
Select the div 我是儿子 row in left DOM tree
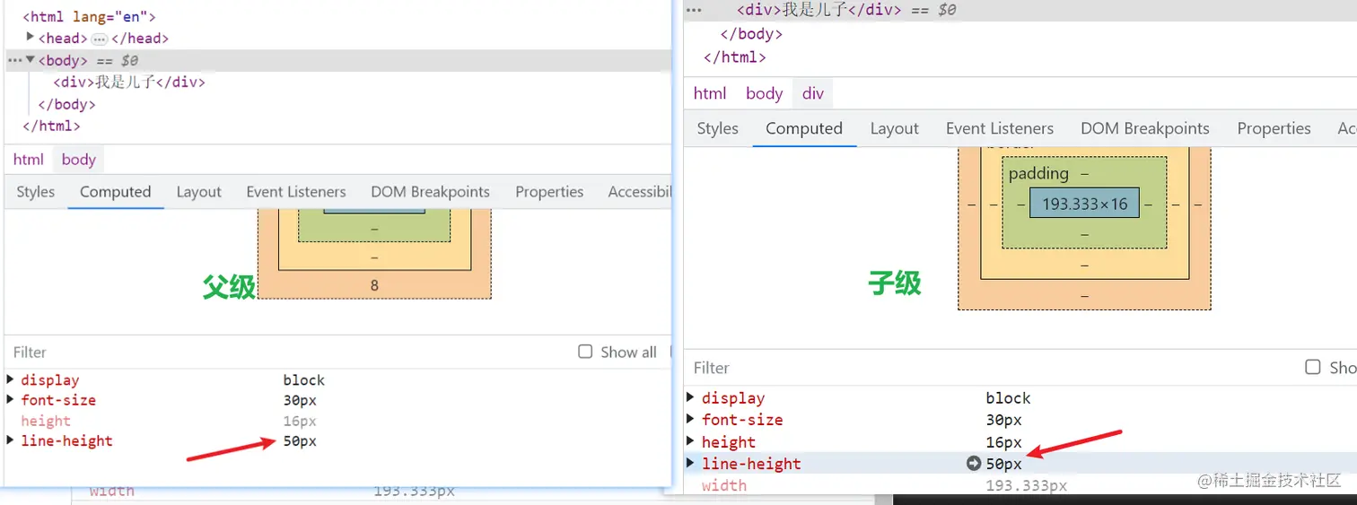(x=129, y=82)
